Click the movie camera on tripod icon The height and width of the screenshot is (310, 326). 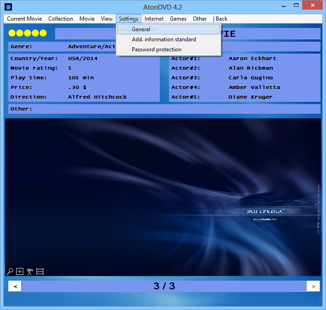pyautogui.click(x=30, y=271)
